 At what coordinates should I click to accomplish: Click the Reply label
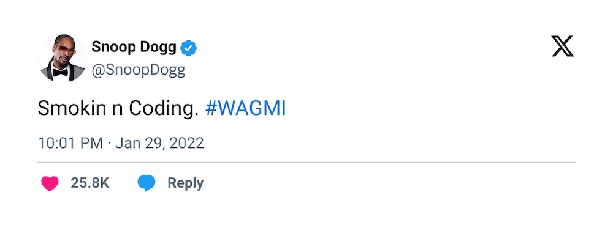click(x=186, y=183)
